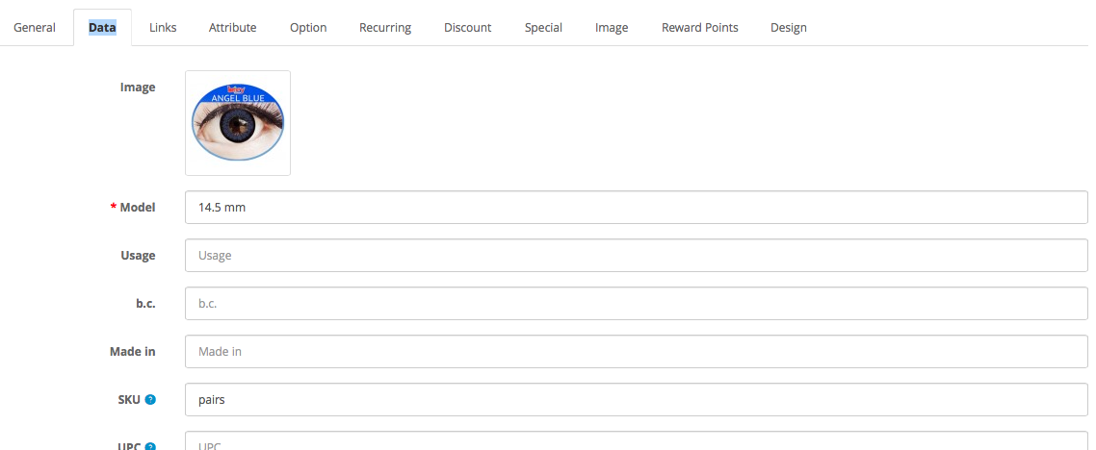The width and height of the screenshot is (1096, 450).
Task: Open the Discount tab
Action: [x=468, y=28]
